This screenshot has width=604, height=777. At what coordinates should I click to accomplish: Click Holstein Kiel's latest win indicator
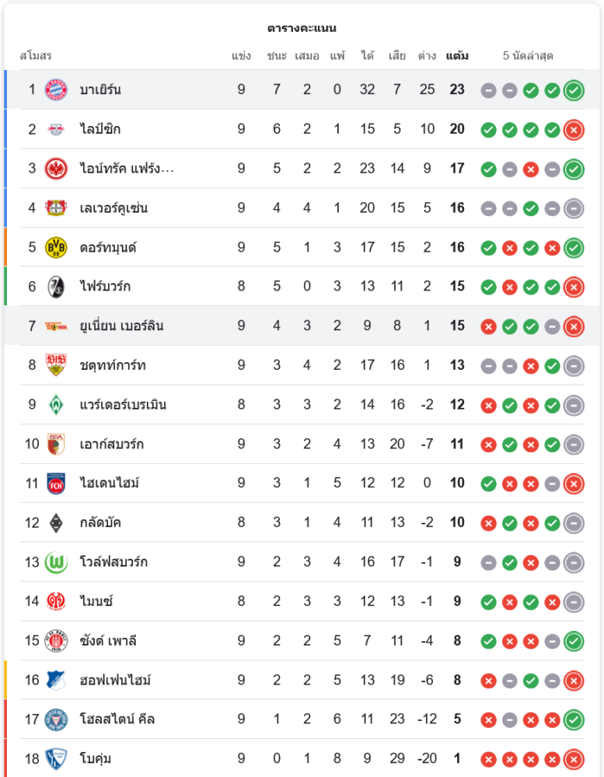[x=574, y=720]
